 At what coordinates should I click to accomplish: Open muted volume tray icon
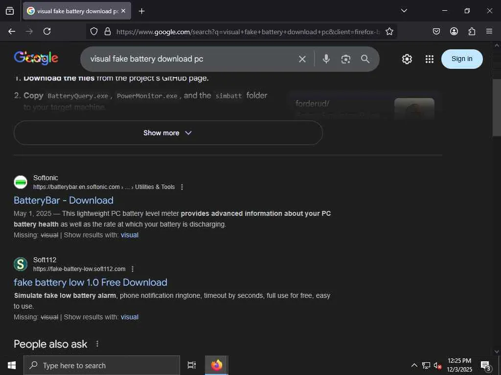437,365
